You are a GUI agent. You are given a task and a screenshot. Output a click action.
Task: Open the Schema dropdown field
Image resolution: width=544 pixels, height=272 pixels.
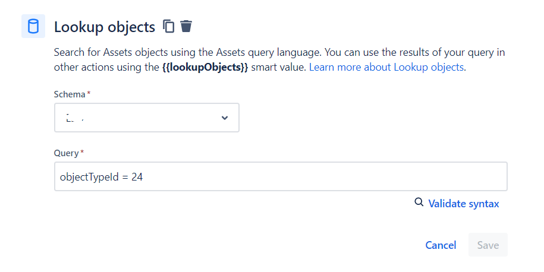coord(147,118)
